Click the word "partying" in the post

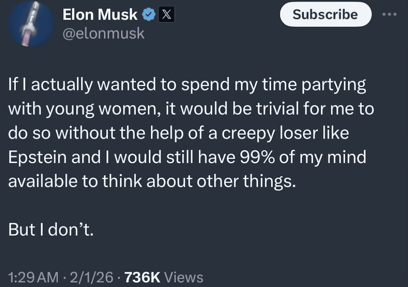coord(333,84)
